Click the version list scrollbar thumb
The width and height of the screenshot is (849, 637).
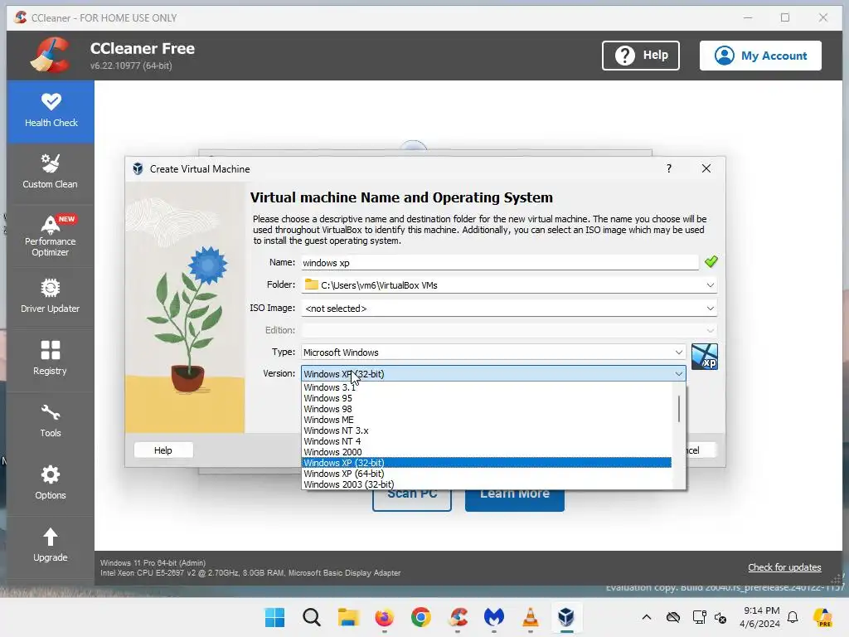[x=678, y=408]
